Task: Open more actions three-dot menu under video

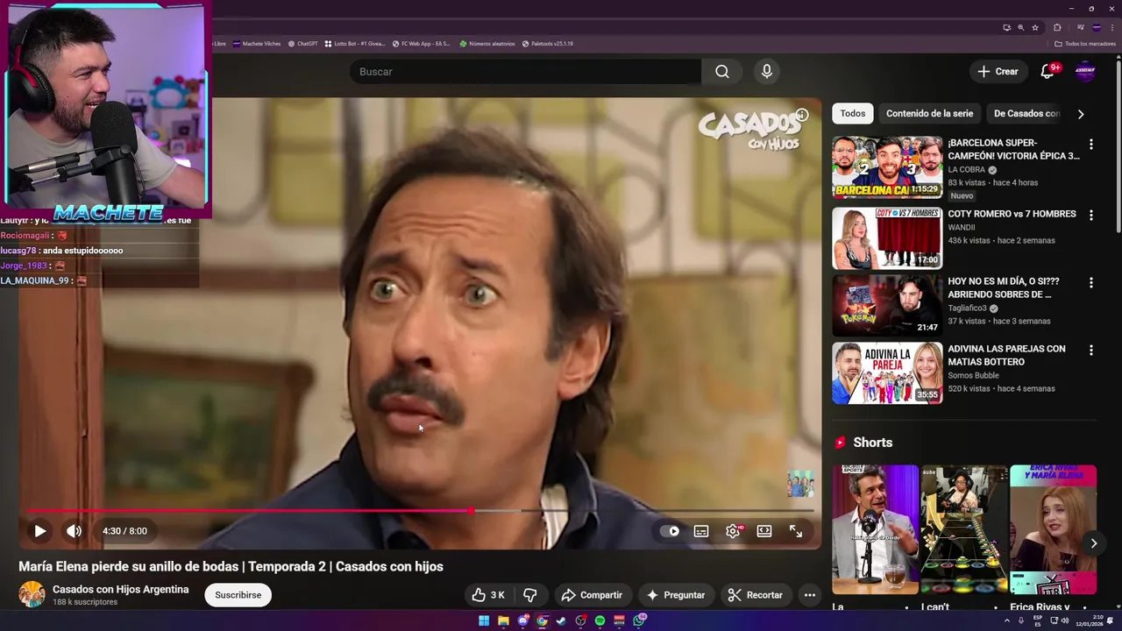Action: click(x=810, y=595)
